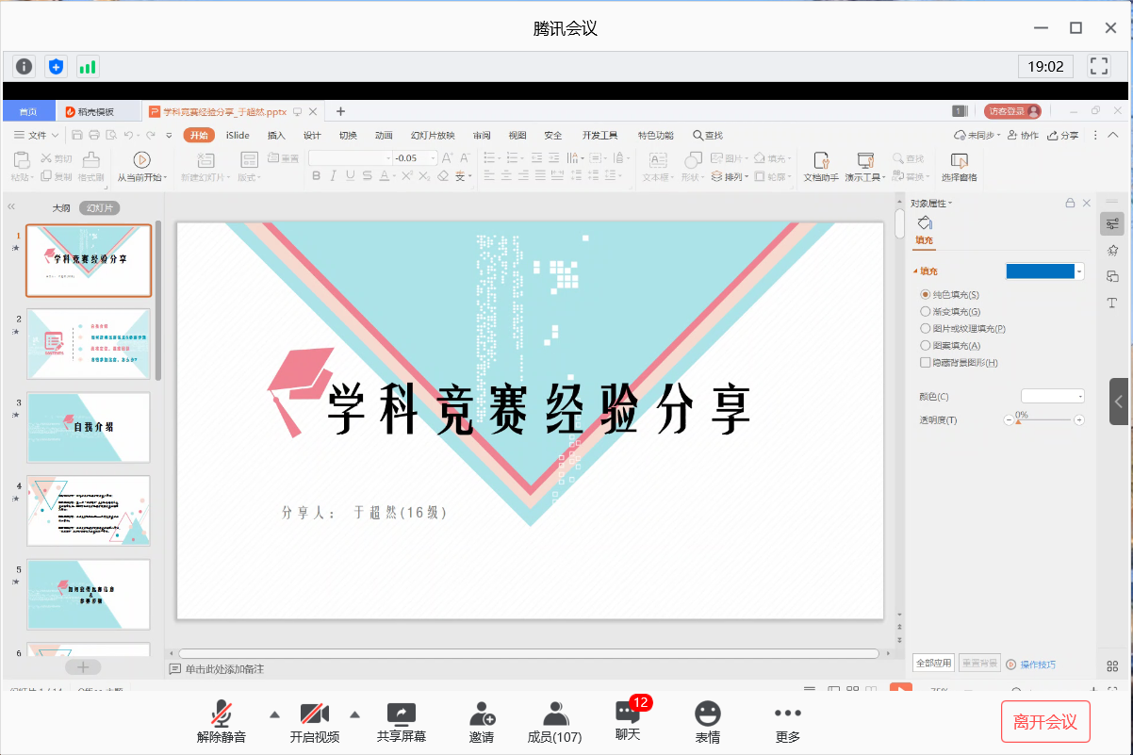Click the 离开会议 leave meeting button
Image resolution: width=1133 pixels, height=755 pixels.
(x=1046, y=721)
